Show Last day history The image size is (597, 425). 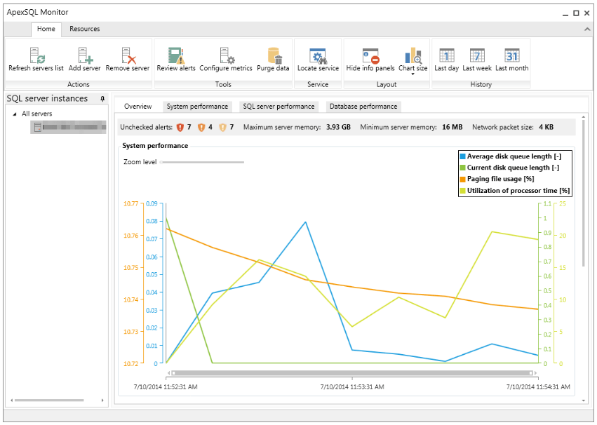pos(447,60)
